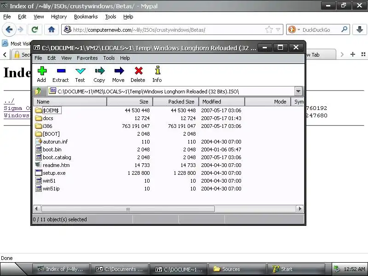Sort by the Mode column header
Image resolution: width=368 pixels, height=276 pixels.
(268, 102)
